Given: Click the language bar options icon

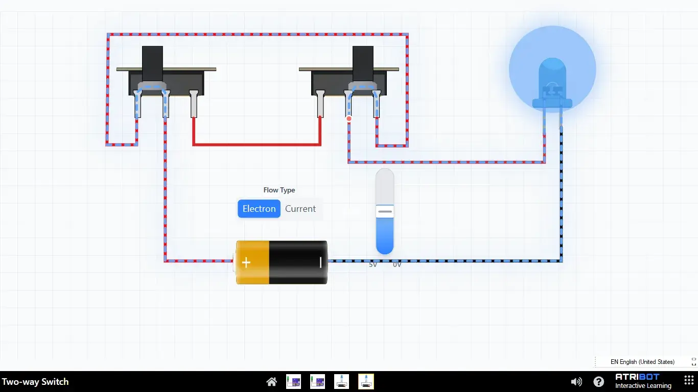Looking at the screenshot, I should (694, 361).
